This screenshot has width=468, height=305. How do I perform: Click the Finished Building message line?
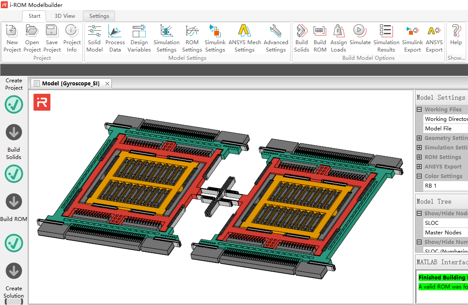click(x=443, y=278)
